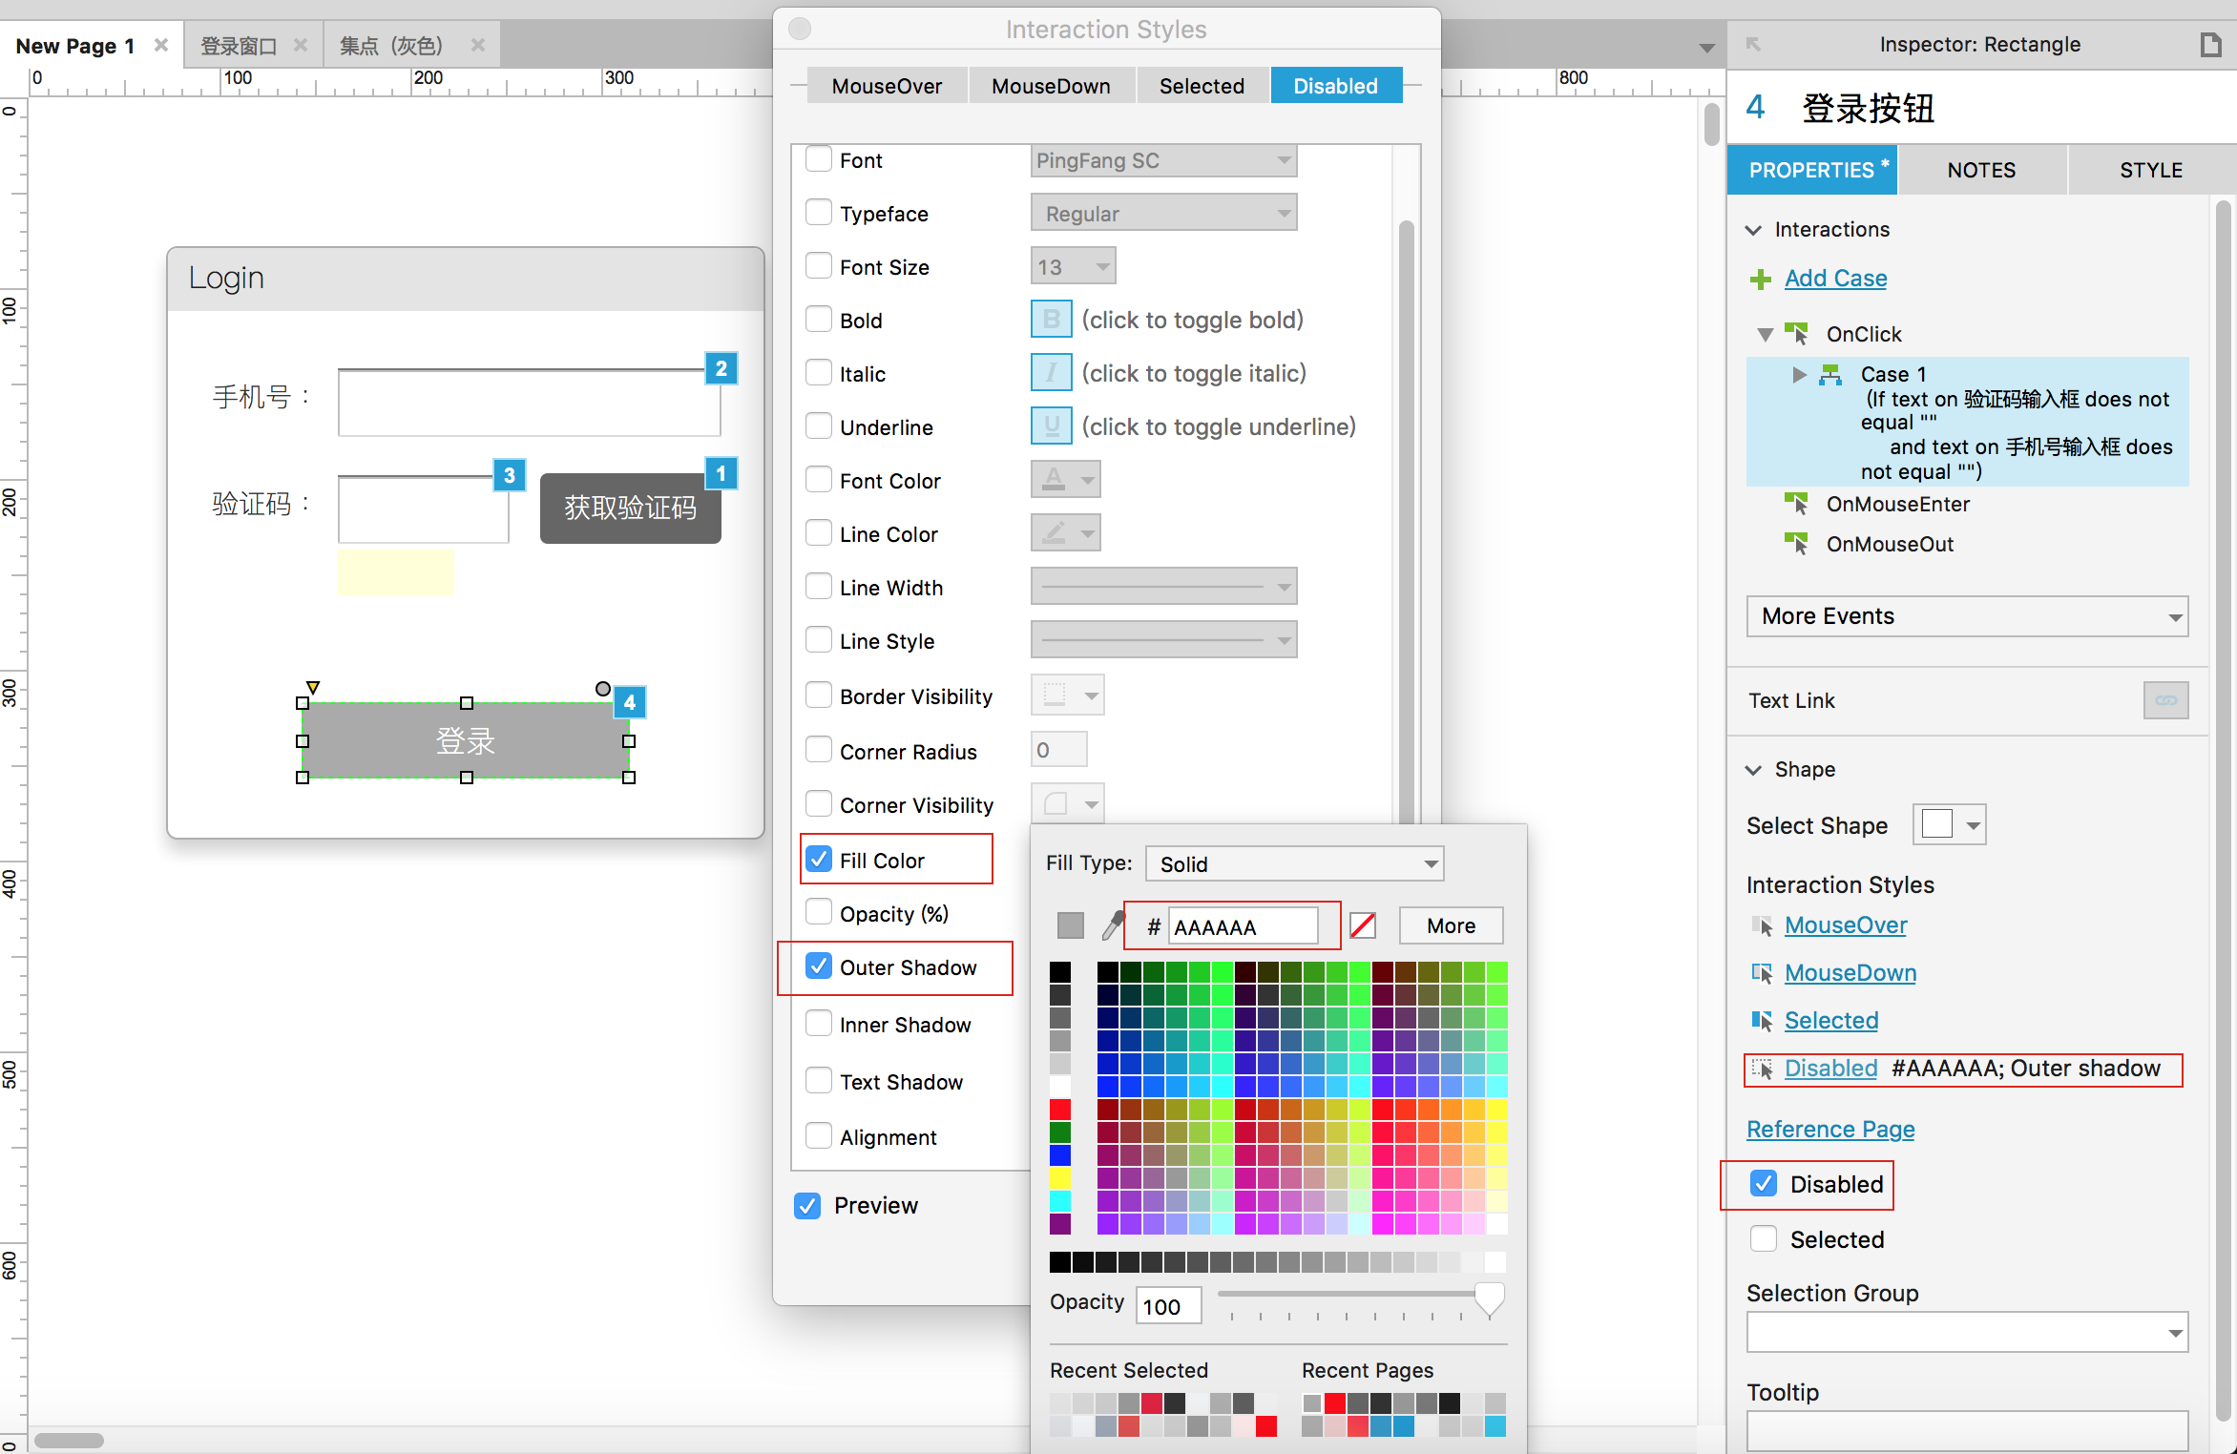Switch to the MouseOver tab

[886, 86]
